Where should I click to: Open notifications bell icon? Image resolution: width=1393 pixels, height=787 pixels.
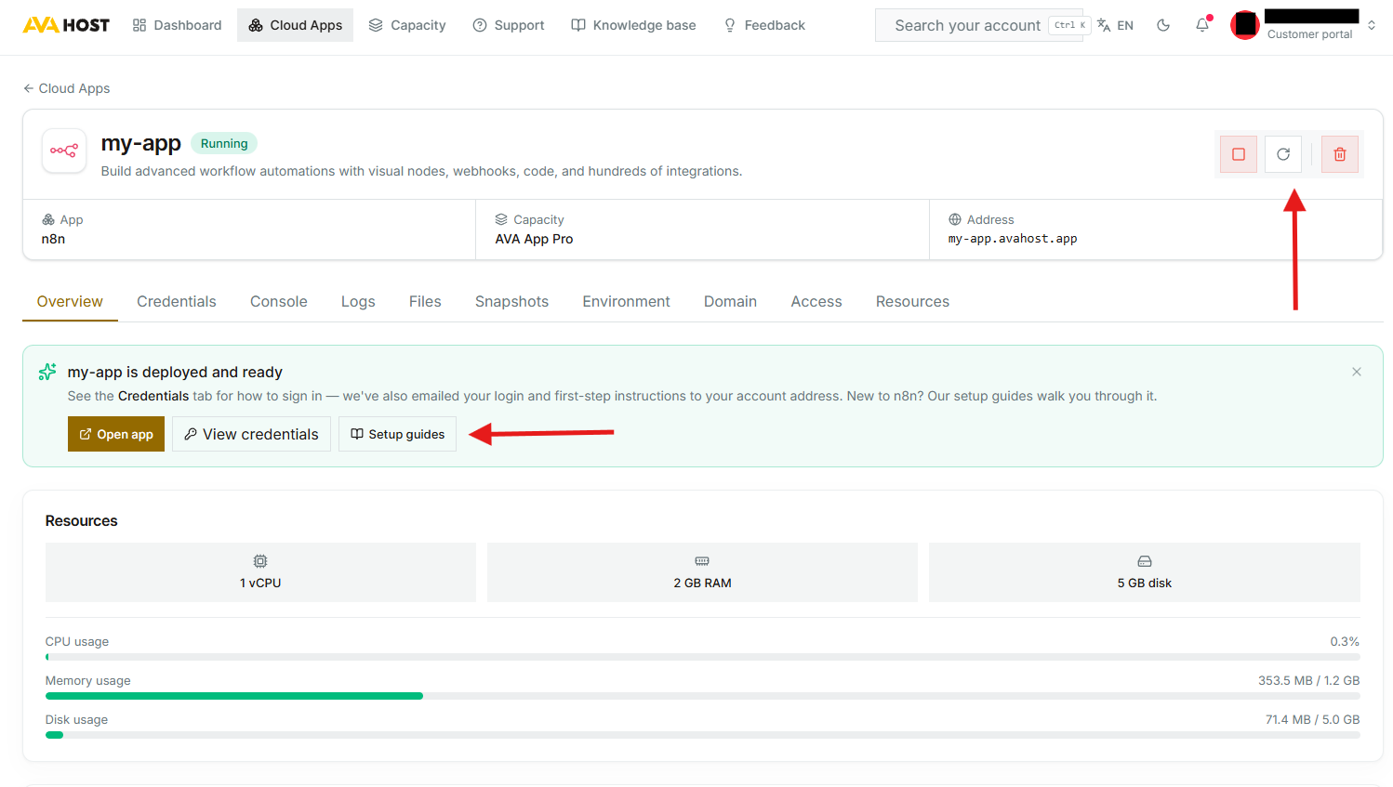[1202, 25]
